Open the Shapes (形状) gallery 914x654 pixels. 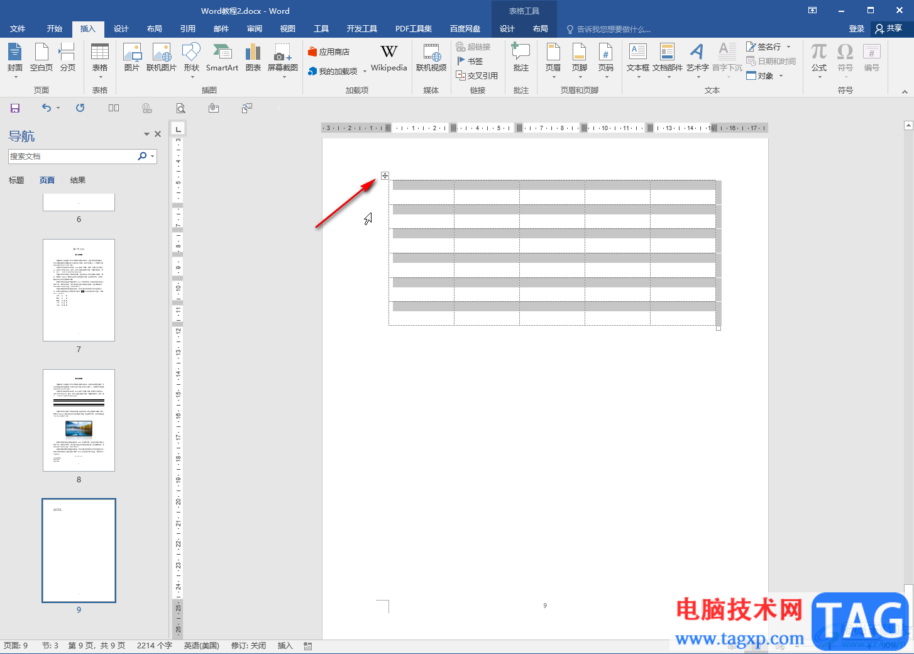[192, 60]
